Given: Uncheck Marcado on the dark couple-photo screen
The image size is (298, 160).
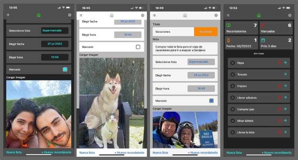Looking at the screenshot, I should pos(65,69).
